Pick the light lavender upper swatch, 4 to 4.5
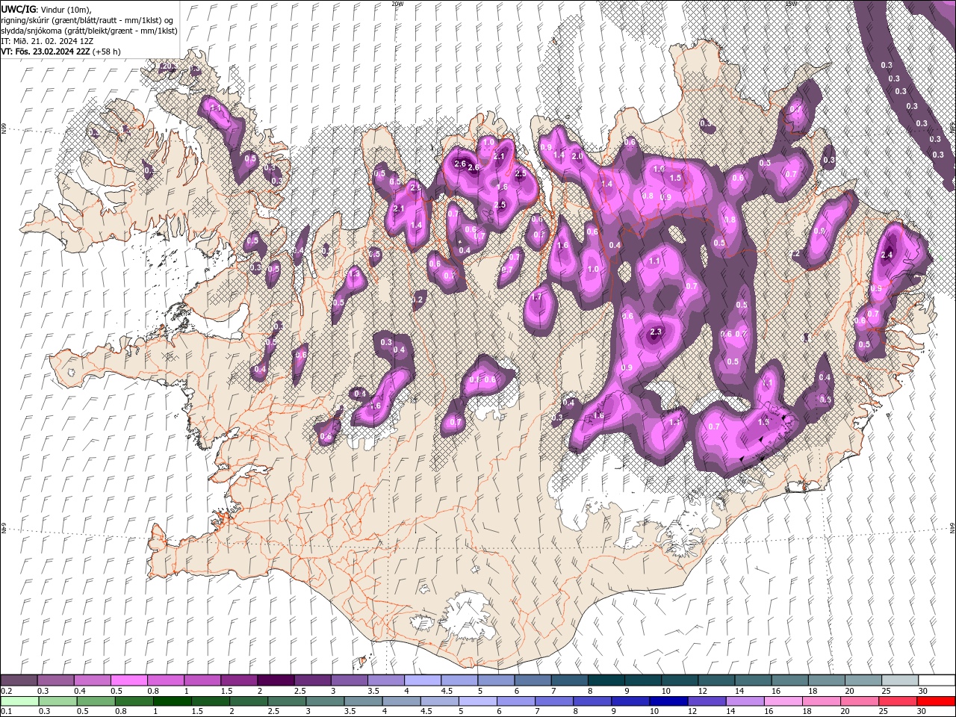This screenshot has height=717, width=956. pyautogui.click(x=423, y=680)
